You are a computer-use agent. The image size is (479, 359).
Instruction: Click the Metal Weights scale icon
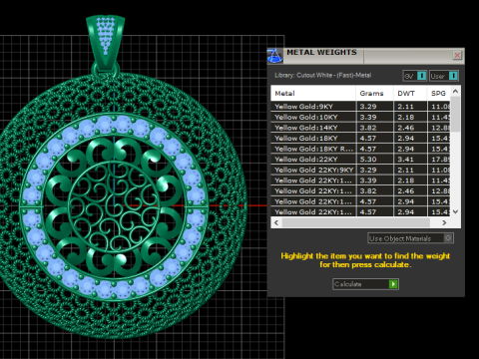click(x=274, y=56)
